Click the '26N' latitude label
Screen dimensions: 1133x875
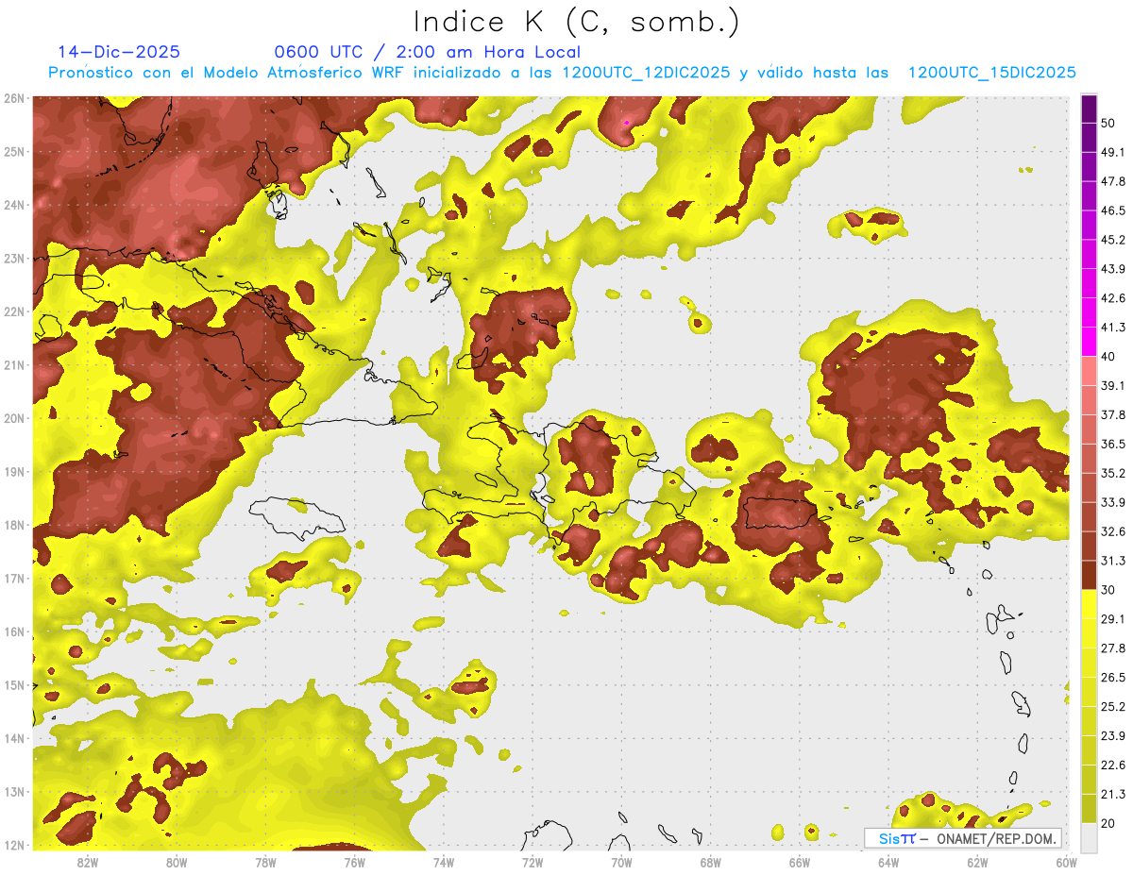pyautogui.click(x=14, y=98)
